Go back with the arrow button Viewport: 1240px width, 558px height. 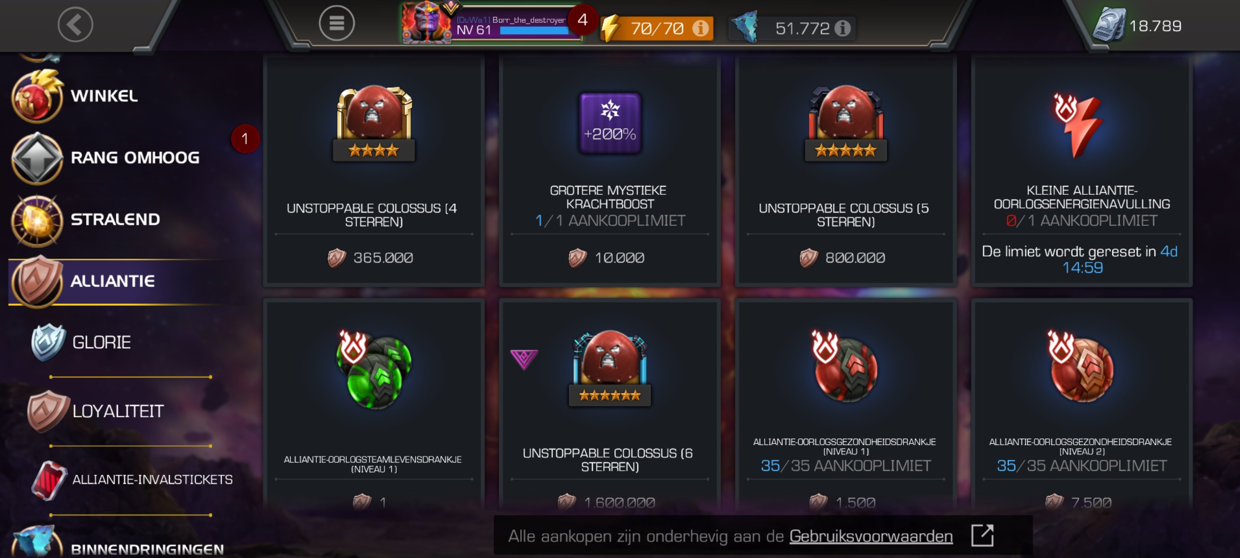point(75,24)
